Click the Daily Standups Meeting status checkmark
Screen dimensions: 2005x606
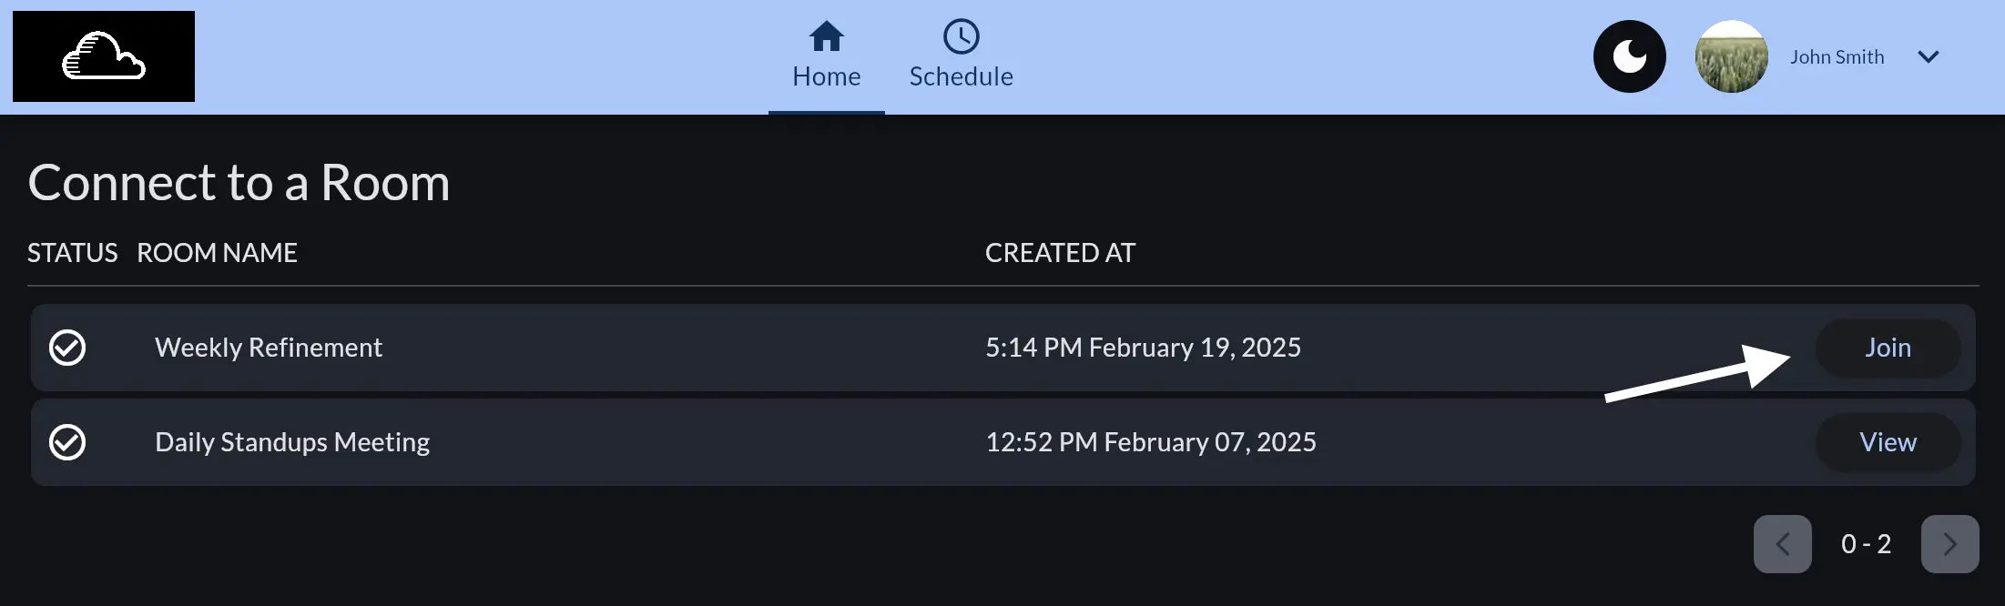[67, 442]
